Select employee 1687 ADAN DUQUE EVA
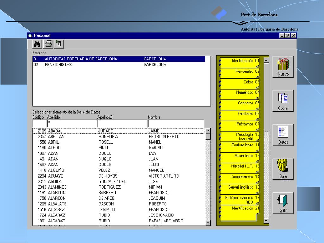This screenshot has height=243, width=324. pyautogui.click(x=119, y=153)
